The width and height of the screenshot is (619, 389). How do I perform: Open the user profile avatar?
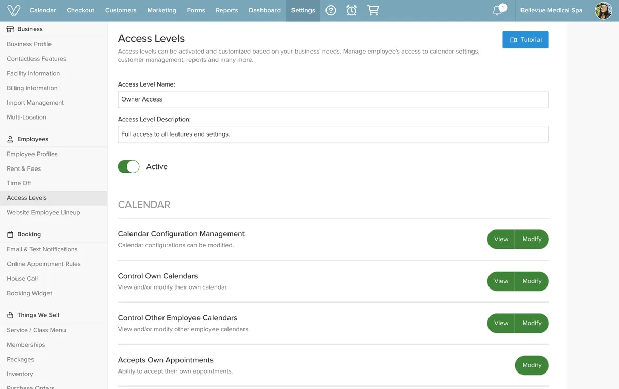click(x=603, y=10)
